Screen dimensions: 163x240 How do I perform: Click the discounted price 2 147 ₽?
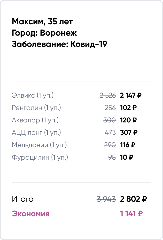pyautogui.click(x=131, y=95)
